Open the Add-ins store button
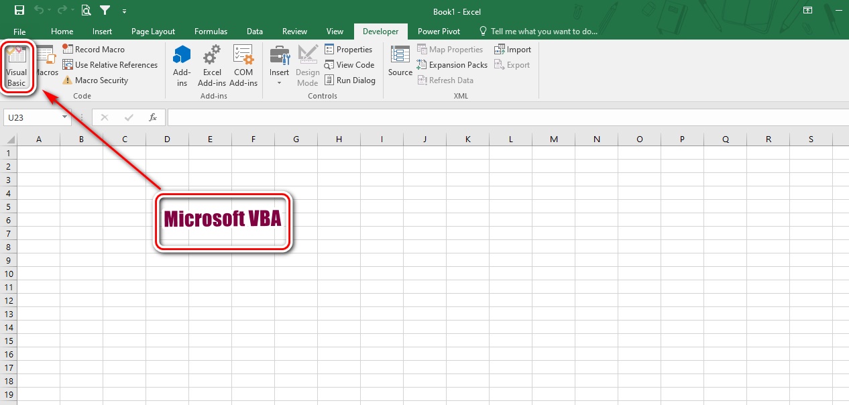This screenshot has width=849, height=405. coord(182,66)
